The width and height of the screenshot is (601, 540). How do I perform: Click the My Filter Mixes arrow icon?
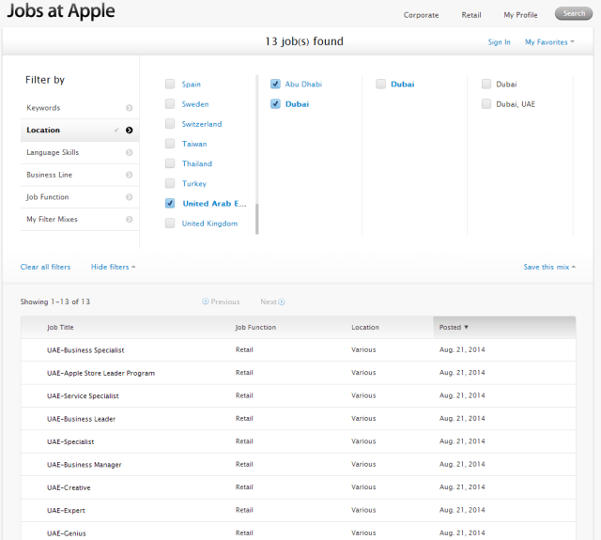point(130,219)
